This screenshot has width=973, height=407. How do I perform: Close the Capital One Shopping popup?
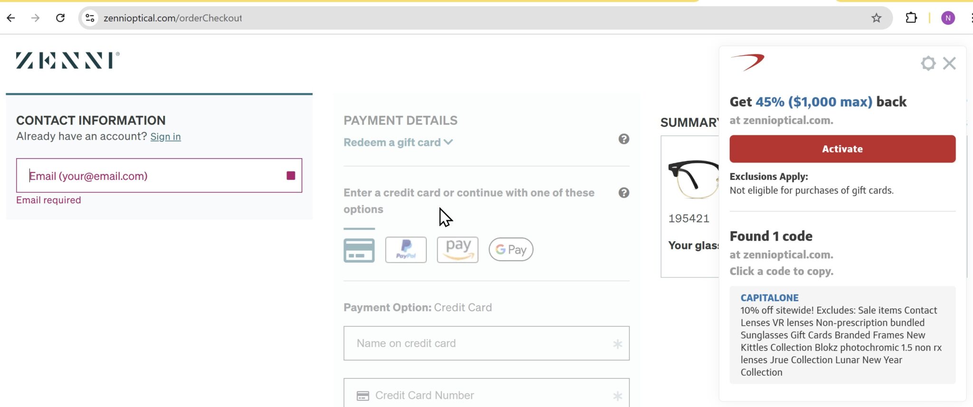click(949, 63)
